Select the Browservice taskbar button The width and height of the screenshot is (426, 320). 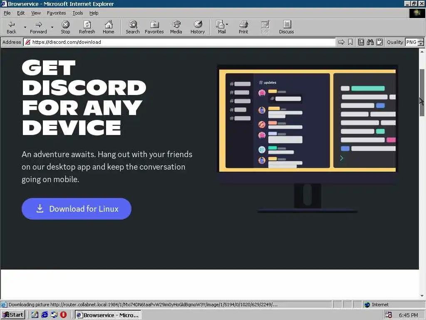pos(108,315)
